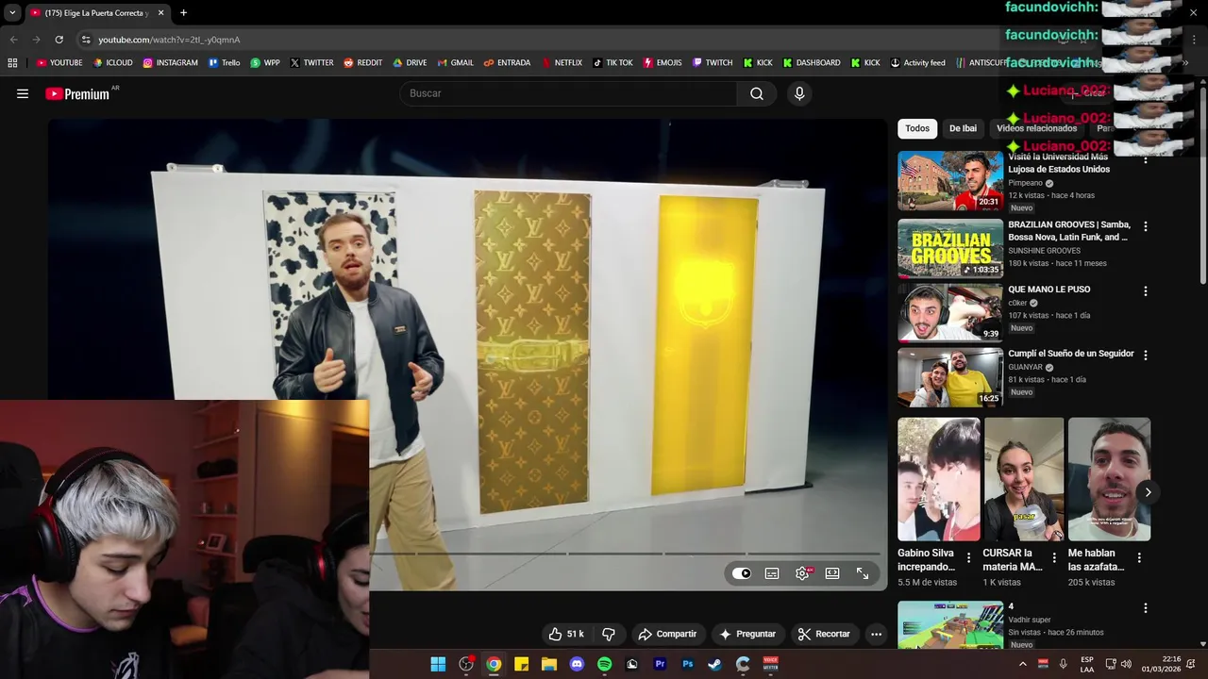Open the Chrome tab search dropdown
Screen dimensions: 1208x679
point(12,13)
